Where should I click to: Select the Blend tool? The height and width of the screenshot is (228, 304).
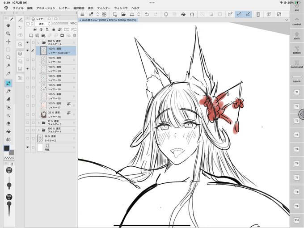8,139
